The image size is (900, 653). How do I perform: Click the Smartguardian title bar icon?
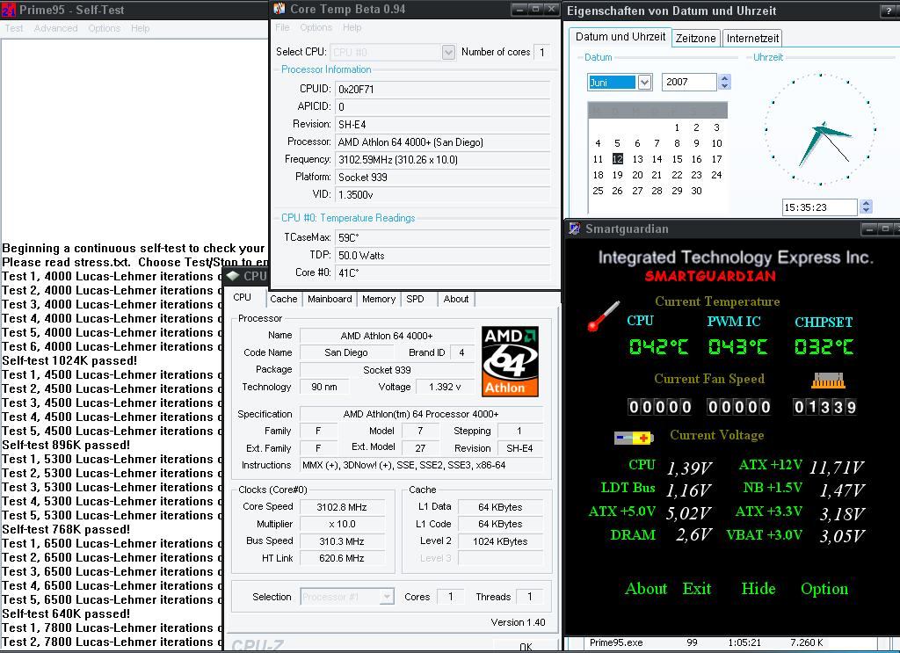(574, 229)
